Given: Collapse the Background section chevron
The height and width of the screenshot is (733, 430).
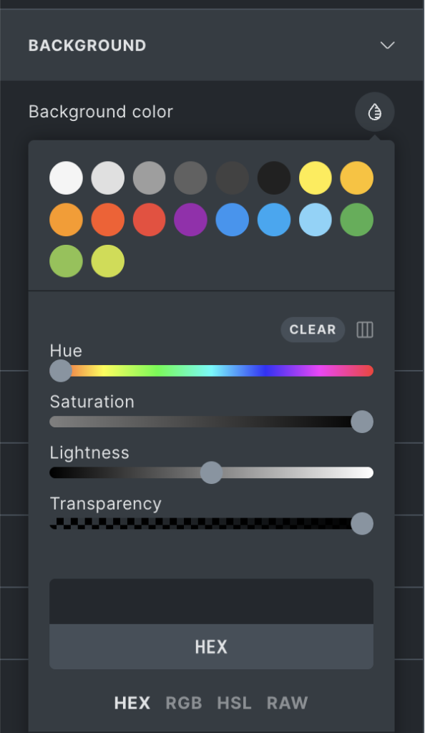Looking at the screenshot, I should pyautogui.click(x=387, y=46).
